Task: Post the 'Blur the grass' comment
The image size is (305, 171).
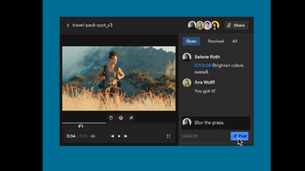Action: click(x=239, y=136)
